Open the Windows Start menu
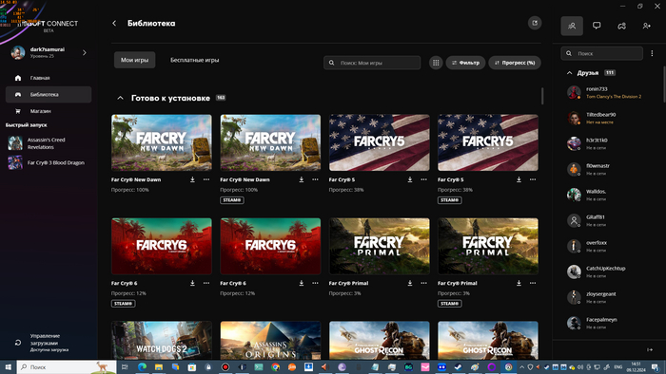The width and height of the screenshot is (666, 374). [x=8, y=366]
